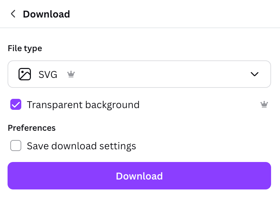
Task: Click the Preferences section heading
Action: (x=32, y=128)
